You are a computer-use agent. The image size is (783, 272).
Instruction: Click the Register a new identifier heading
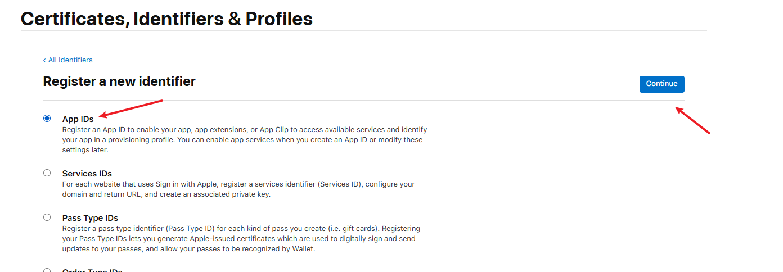pos(119,81)
